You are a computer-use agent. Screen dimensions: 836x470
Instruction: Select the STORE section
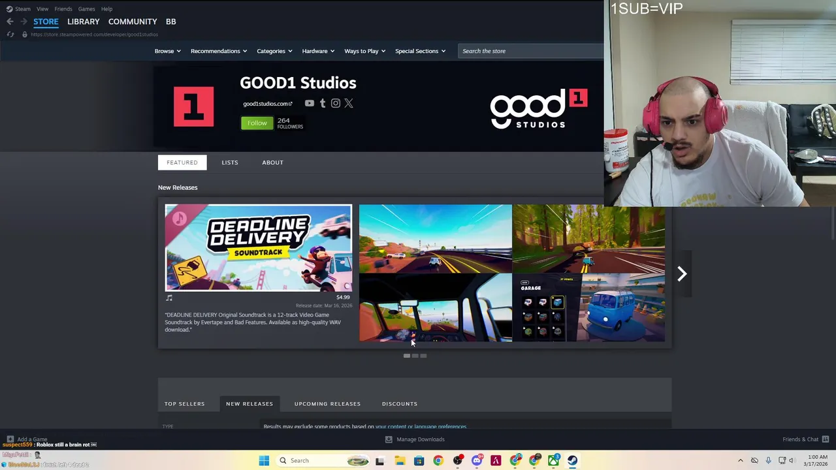[x=46, y=22]
